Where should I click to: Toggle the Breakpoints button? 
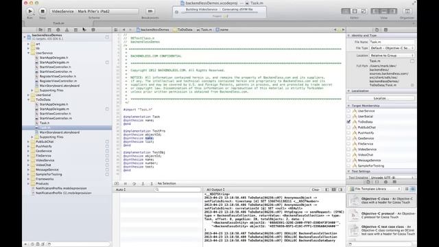(150, 11)
